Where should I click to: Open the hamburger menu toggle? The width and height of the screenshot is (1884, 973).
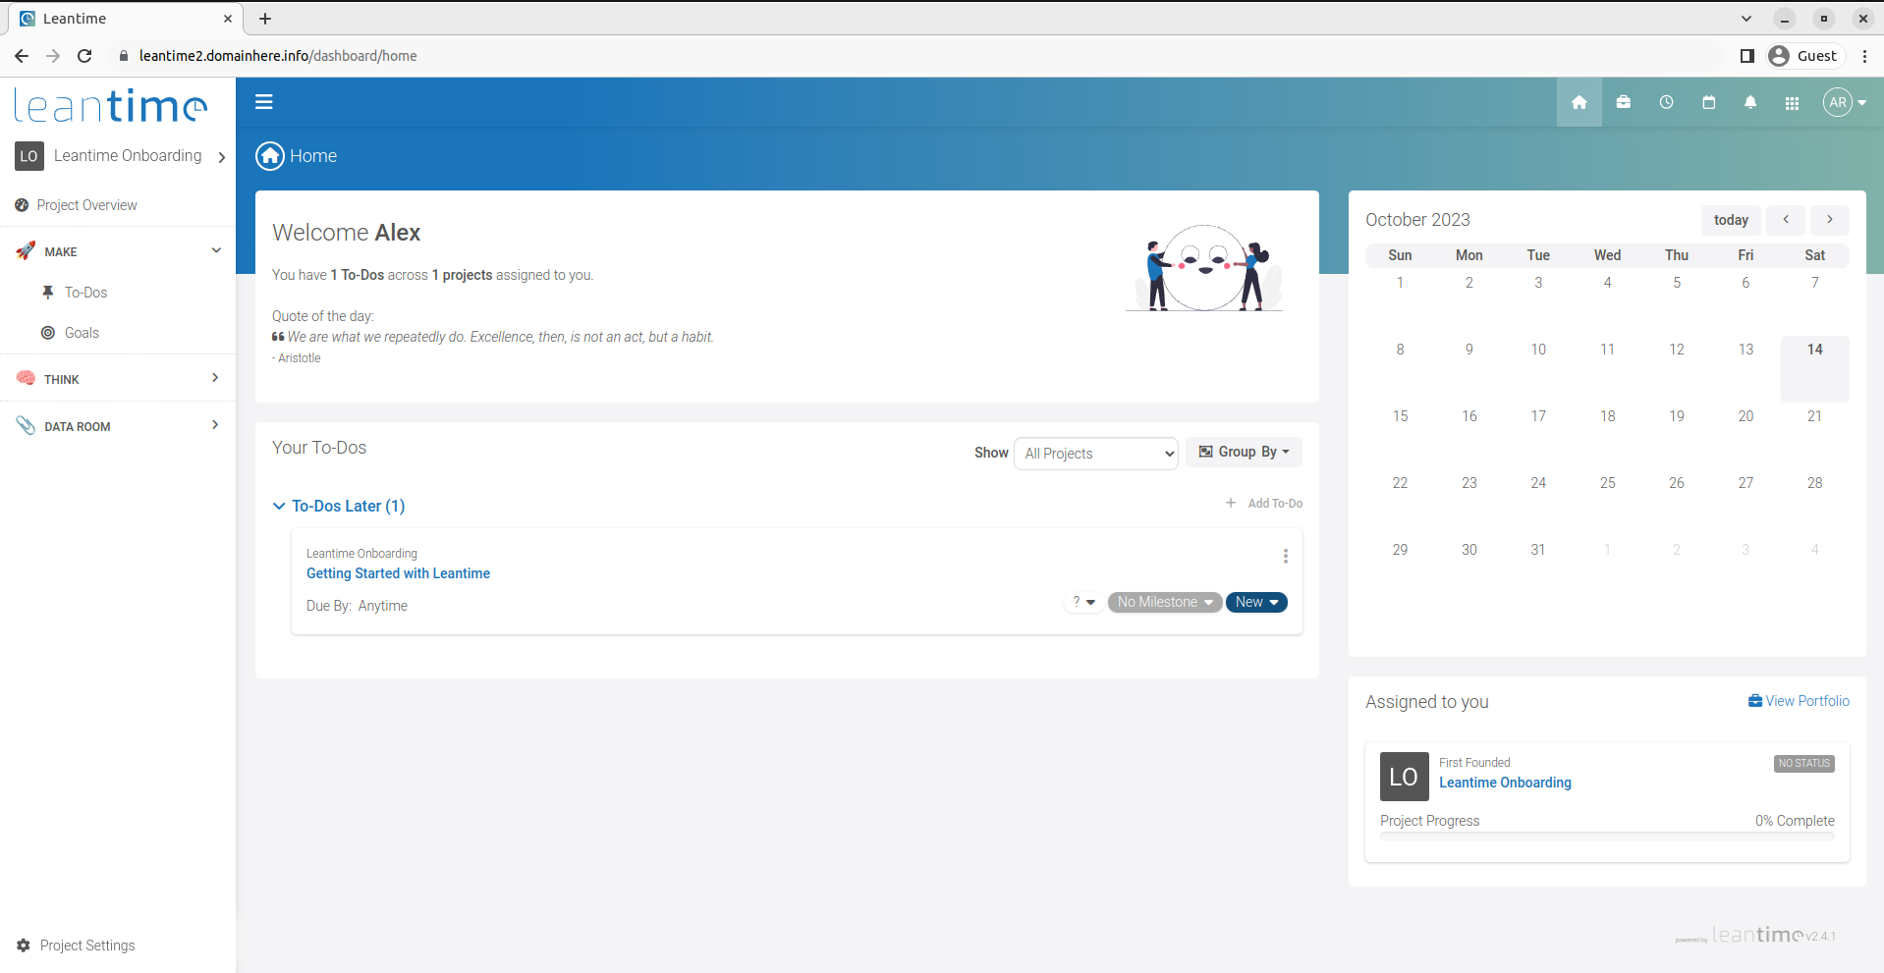click(264, 102)
